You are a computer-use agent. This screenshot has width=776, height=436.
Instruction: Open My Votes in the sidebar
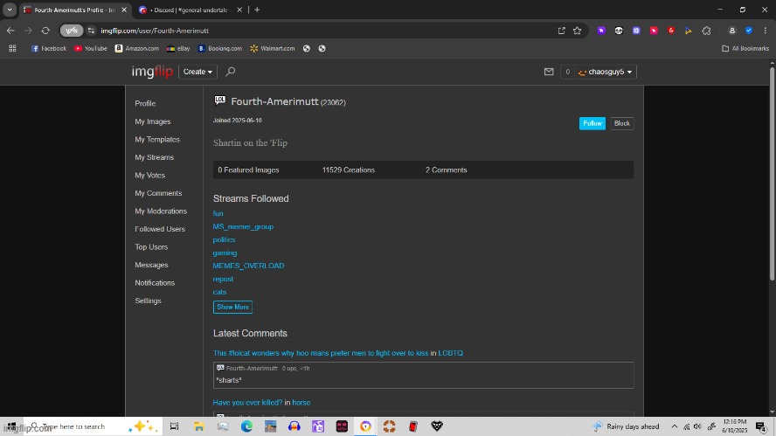(150, 176)
